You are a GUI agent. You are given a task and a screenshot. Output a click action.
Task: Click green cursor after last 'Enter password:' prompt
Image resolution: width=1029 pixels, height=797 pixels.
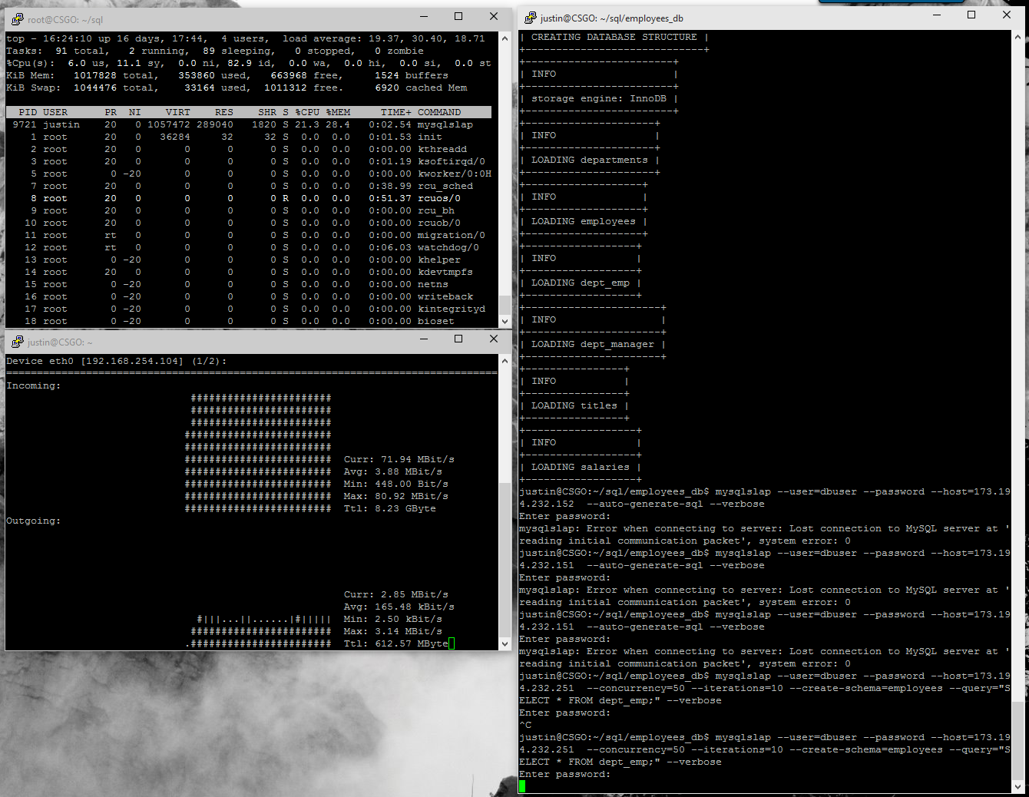522,786
